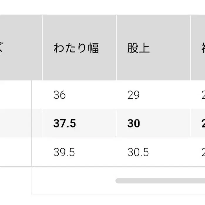
Task: Click the bold 30 cell in highlighted row
Action: [x=134, y=123]
